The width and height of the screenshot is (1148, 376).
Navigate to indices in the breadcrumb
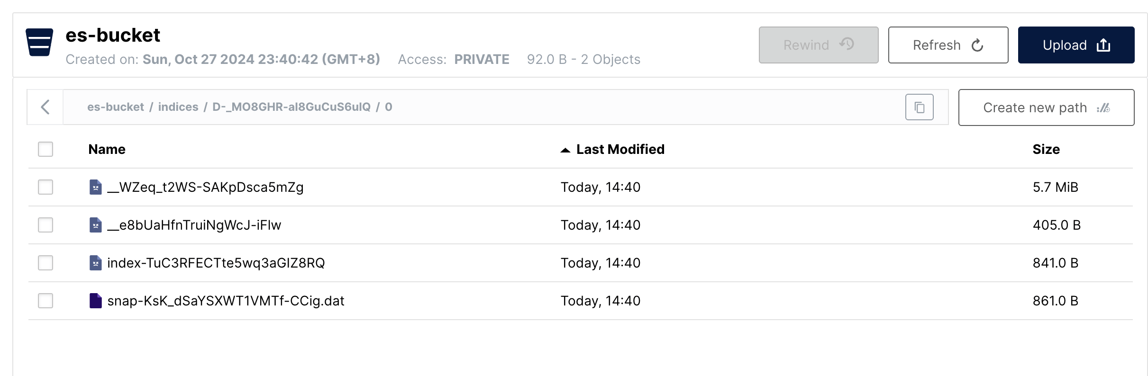(x=178, y=107)
